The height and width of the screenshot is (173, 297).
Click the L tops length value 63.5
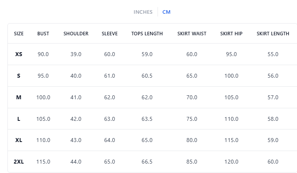click(x=147, y=119)
